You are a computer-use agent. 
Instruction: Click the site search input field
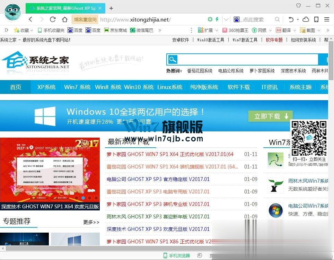point(248,60)
